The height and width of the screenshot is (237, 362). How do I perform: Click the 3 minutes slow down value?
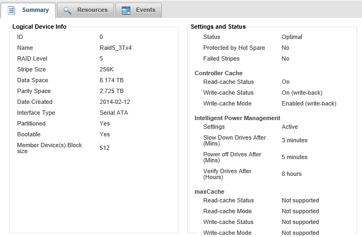[x=294, y=140]
